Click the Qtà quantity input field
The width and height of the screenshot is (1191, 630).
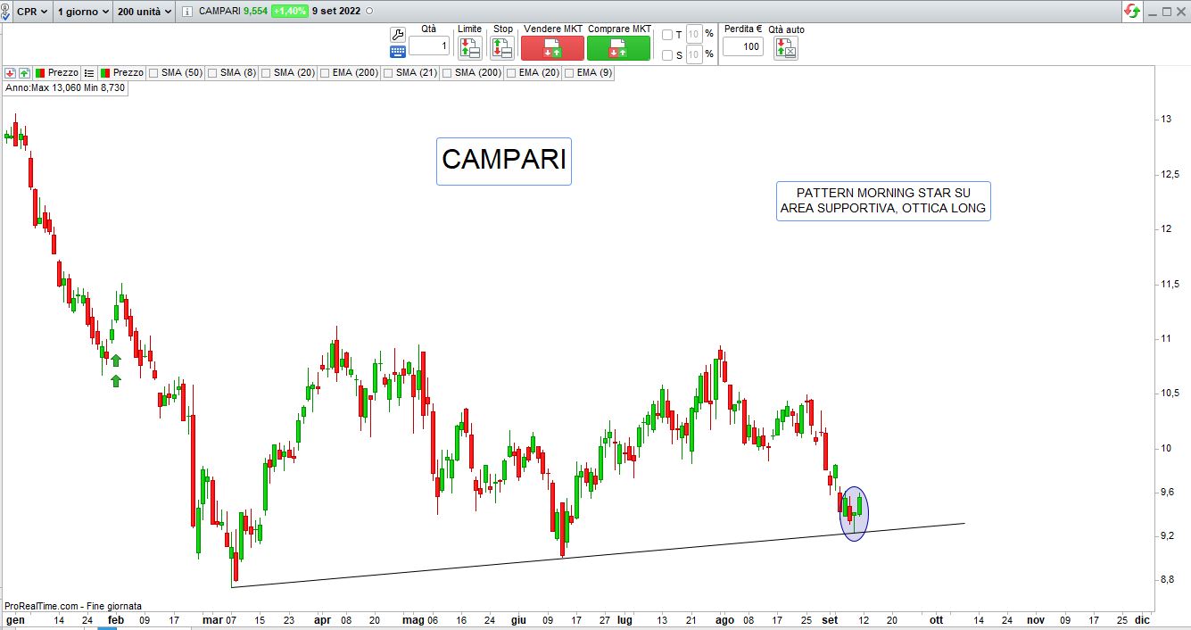pos(429,46)
